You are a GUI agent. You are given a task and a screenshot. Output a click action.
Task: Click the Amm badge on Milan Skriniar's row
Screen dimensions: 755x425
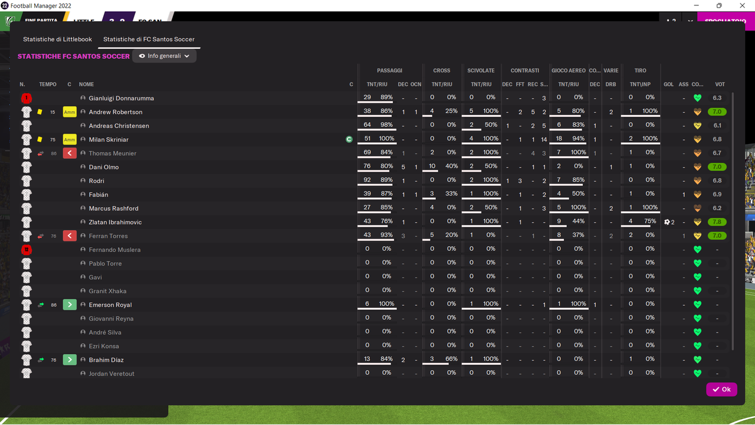click(x=70, y=140)
